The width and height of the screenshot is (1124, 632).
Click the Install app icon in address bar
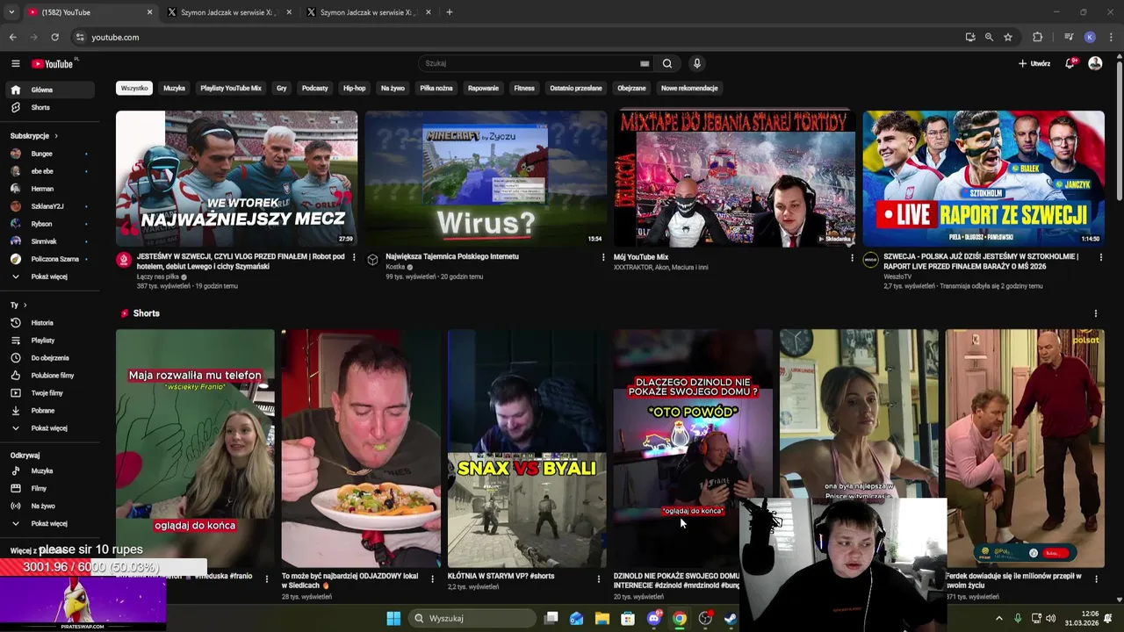(x=970, y=37)
